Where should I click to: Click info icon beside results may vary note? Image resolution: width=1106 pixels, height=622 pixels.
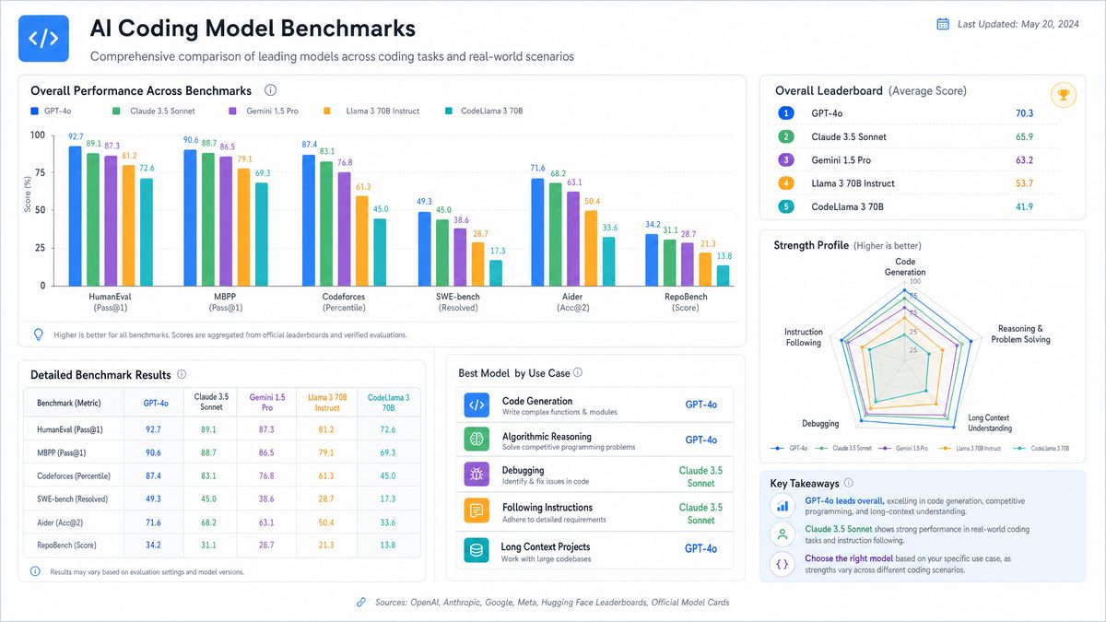click(x=35, y=571)
